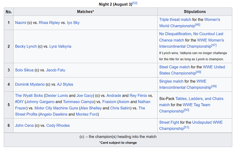The height and width of the screenshot is (148, 238).
Task: Open the John Cena link
Action: [x=24, y=126]
